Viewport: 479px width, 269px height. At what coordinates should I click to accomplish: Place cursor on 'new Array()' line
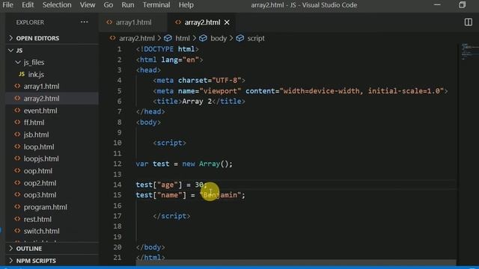(184, 164)
